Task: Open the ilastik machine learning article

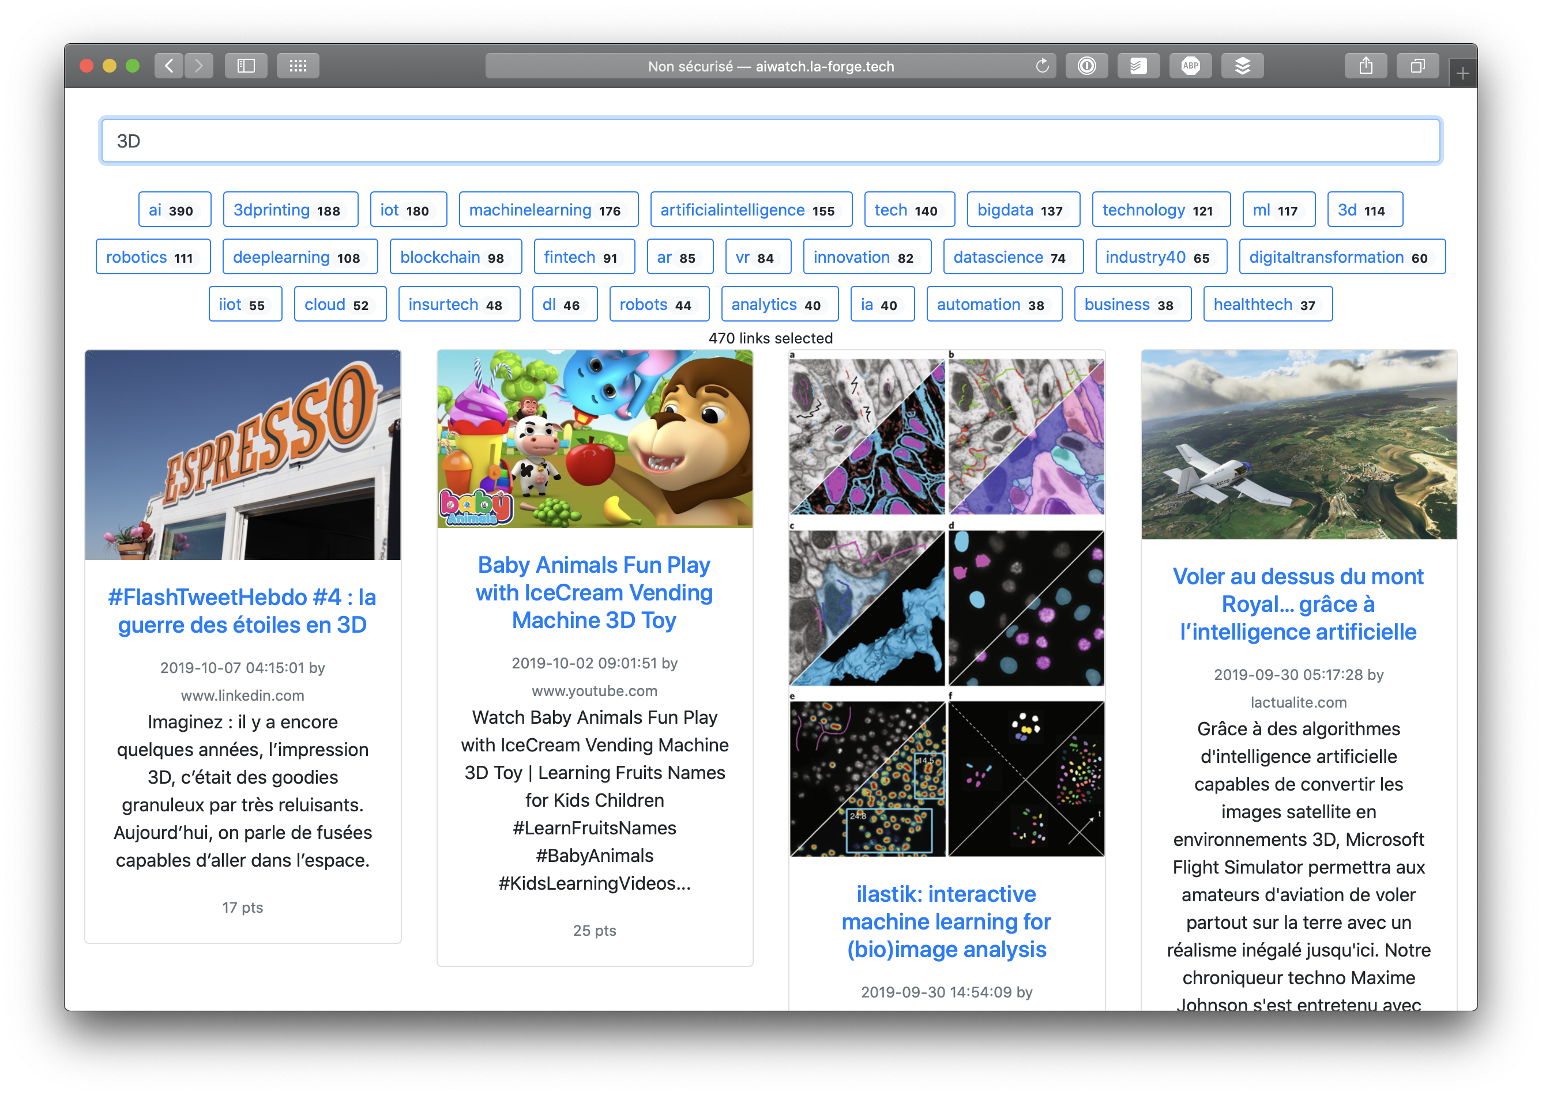Action: click(x=946, y=921)
